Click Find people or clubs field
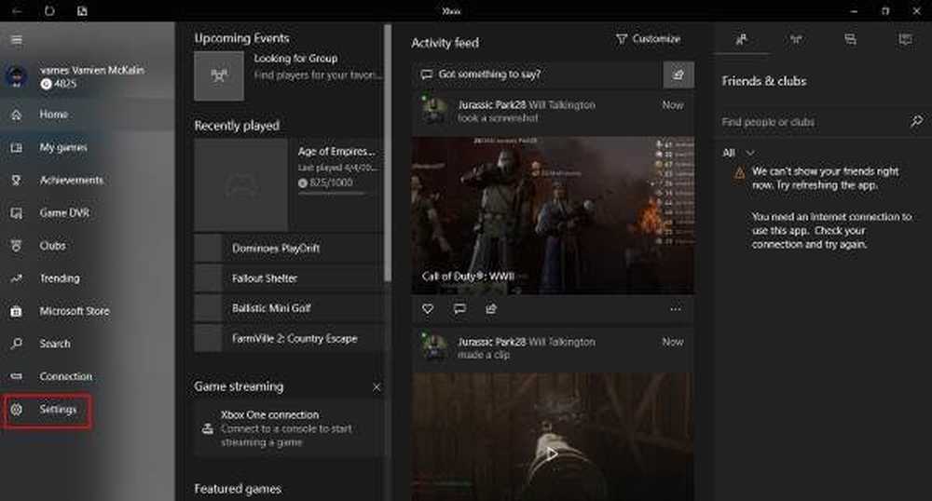Screen dimensions: 932x501 812,122
